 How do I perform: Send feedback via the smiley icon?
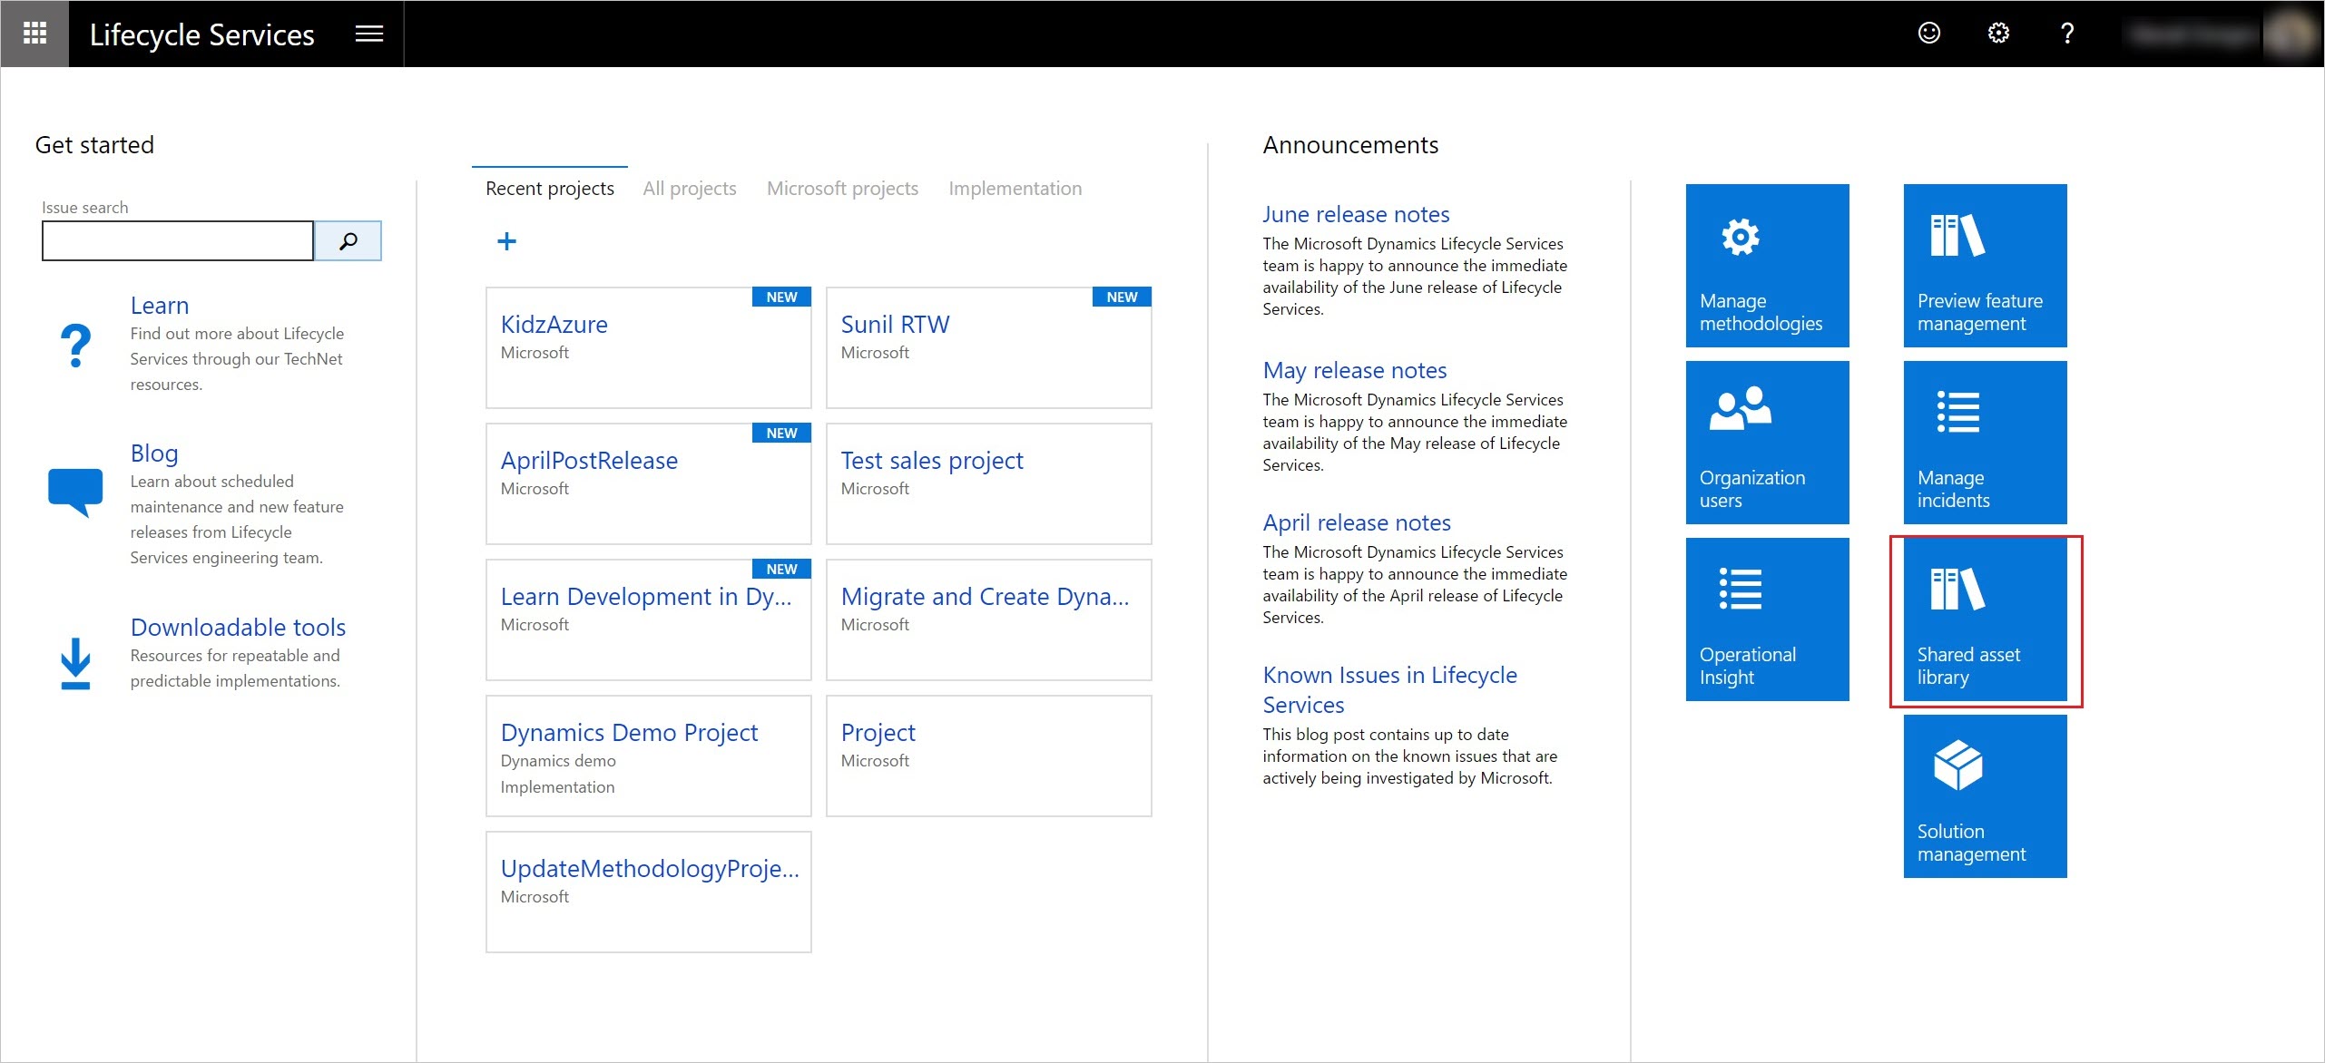[x=1928, y=34]
